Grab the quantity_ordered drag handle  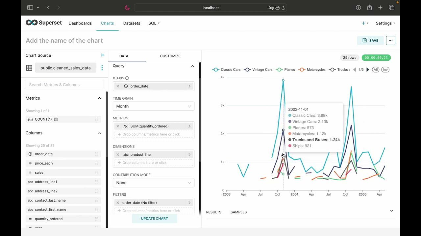(x=96, y=219)
